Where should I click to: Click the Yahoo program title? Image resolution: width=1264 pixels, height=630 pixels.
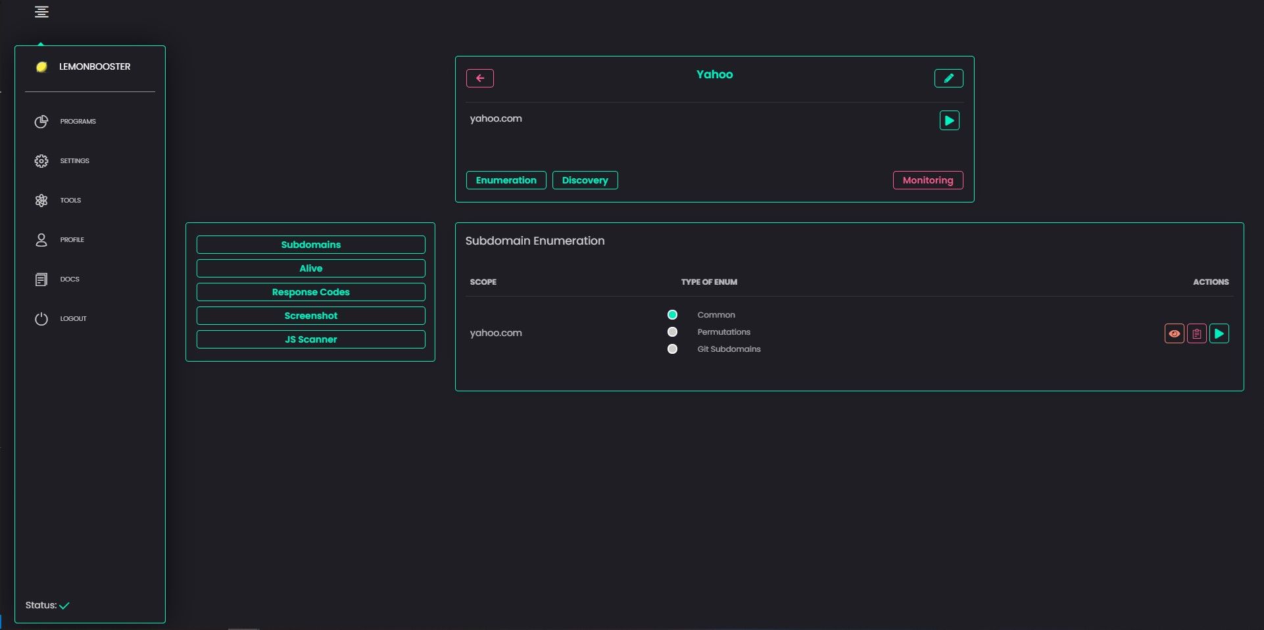[715, 74]
